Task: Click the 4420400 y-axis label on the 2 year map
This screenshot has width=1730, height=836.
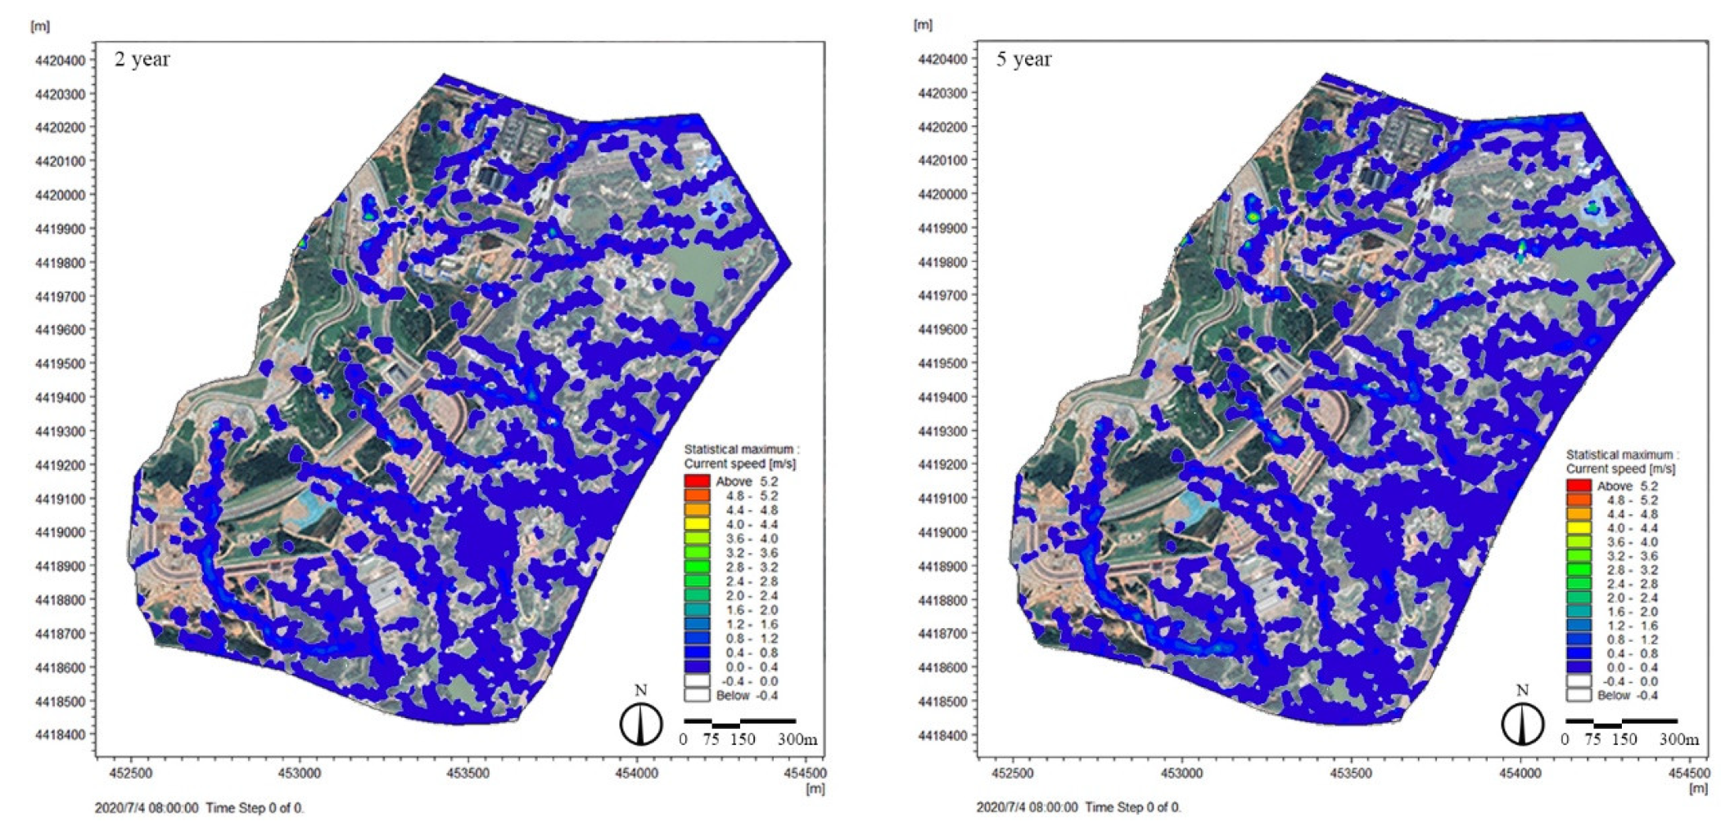Action: pos(60,60)
